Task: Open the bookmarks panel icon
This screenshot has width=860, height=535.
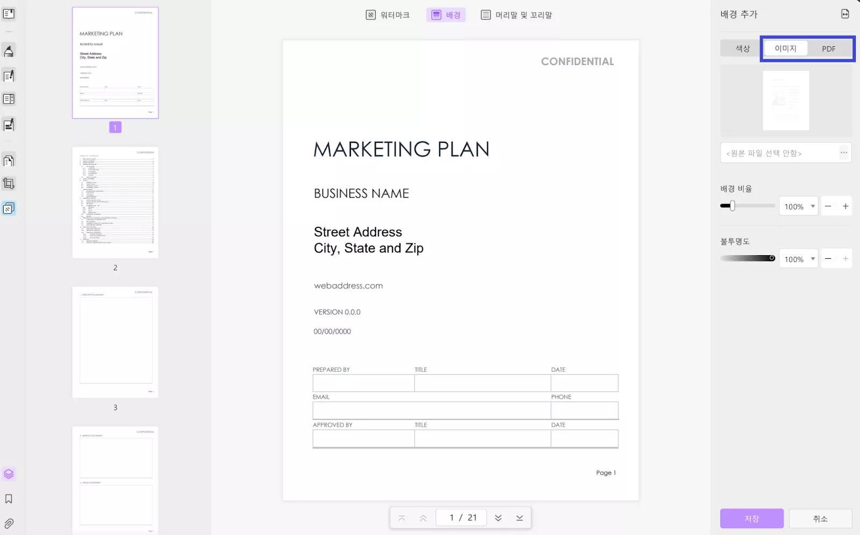Action: (x=9, y=499)
